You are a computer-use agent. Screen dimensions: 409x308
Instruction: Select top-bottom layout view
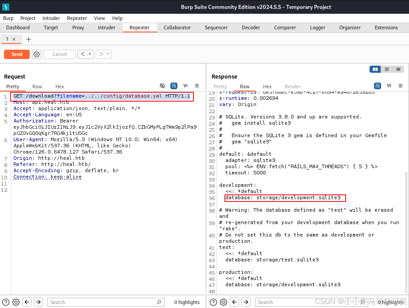pyautogui.click(x=387, y=69)
